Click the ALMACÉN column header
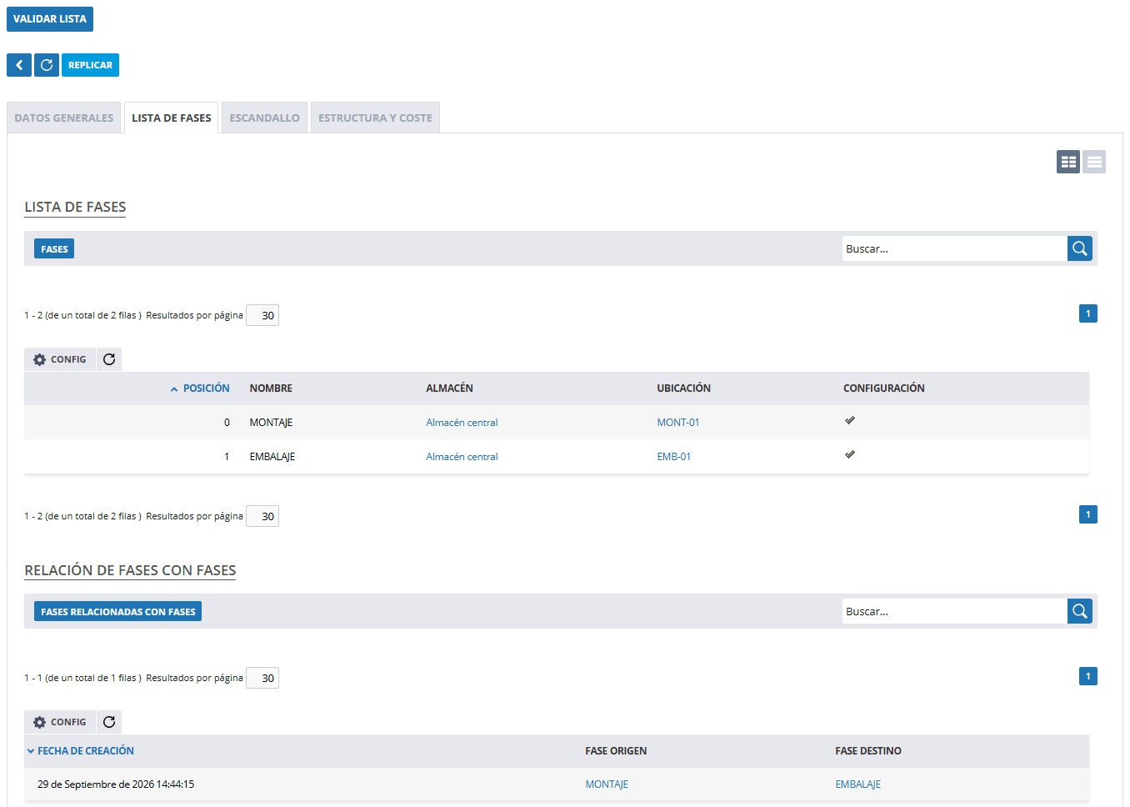Image resolution: width=1130 pixels, height=807 pixels. coord(449,388)
